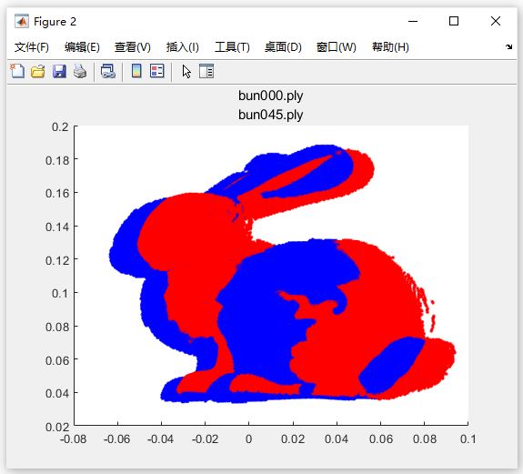Print the figure using the printer icon

[80, 71]
